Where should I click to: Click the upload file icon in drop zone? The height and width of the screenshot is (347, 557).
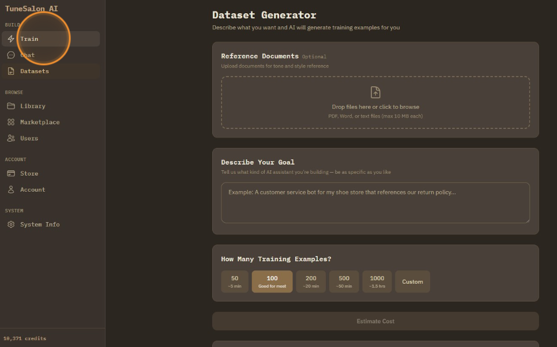pyautogui.click(x=375, y=92)
